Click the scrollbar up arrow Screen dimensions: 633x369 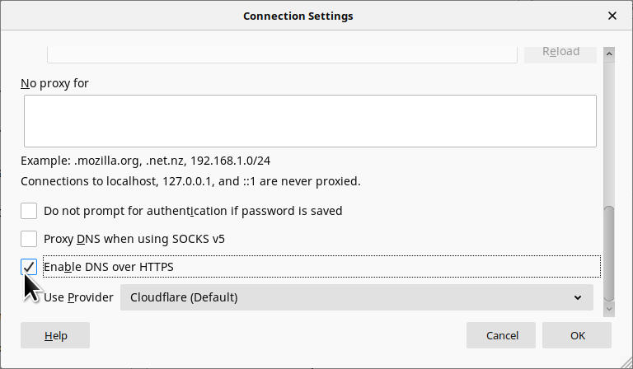tap(610, 54)
